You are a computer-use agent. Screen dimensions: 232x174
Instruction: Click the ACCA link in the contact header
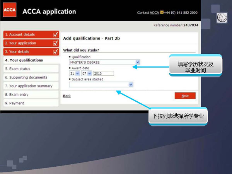[155, 13]
